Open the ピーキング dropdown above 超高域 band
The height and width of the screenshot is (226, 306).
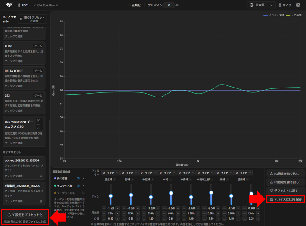coord(243,173)
